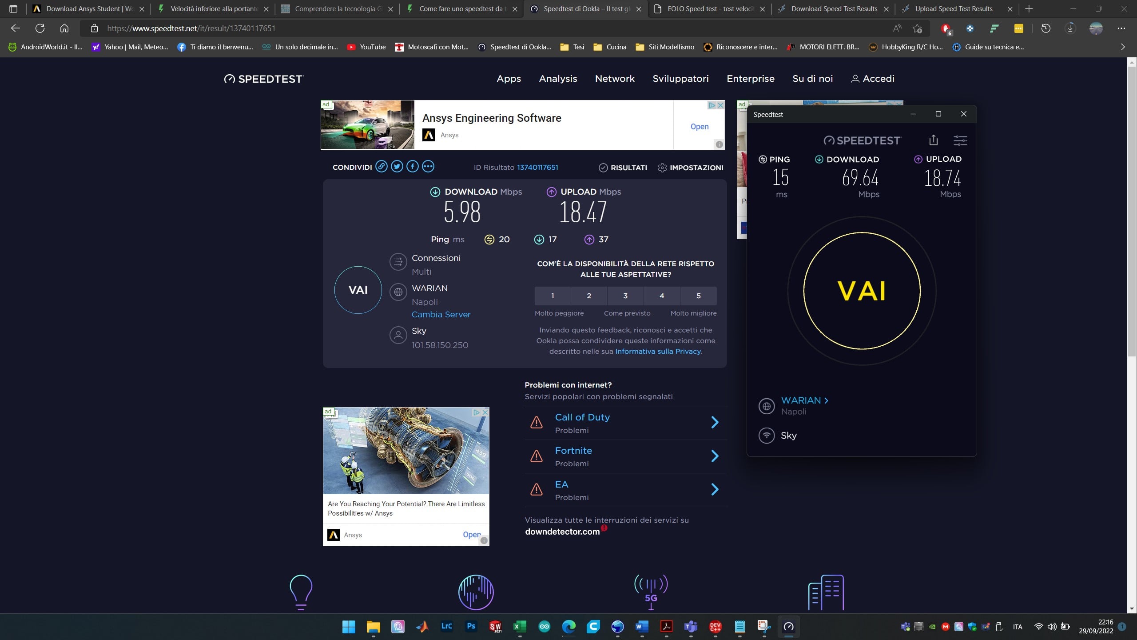Open Word from taskbar
Viewport: 1137px width, 640px height.
pos(642,627)
